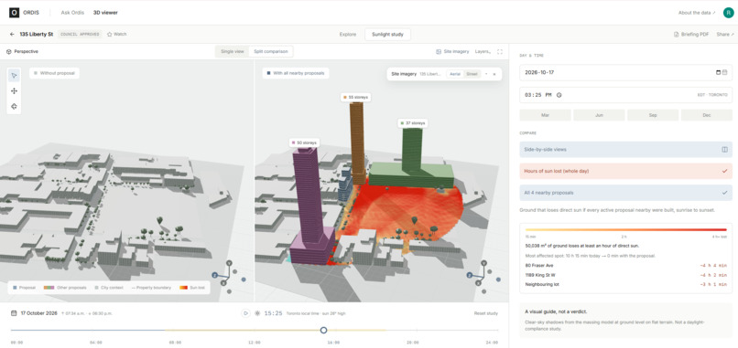Open the date picker calendar icon

point(719,72)
